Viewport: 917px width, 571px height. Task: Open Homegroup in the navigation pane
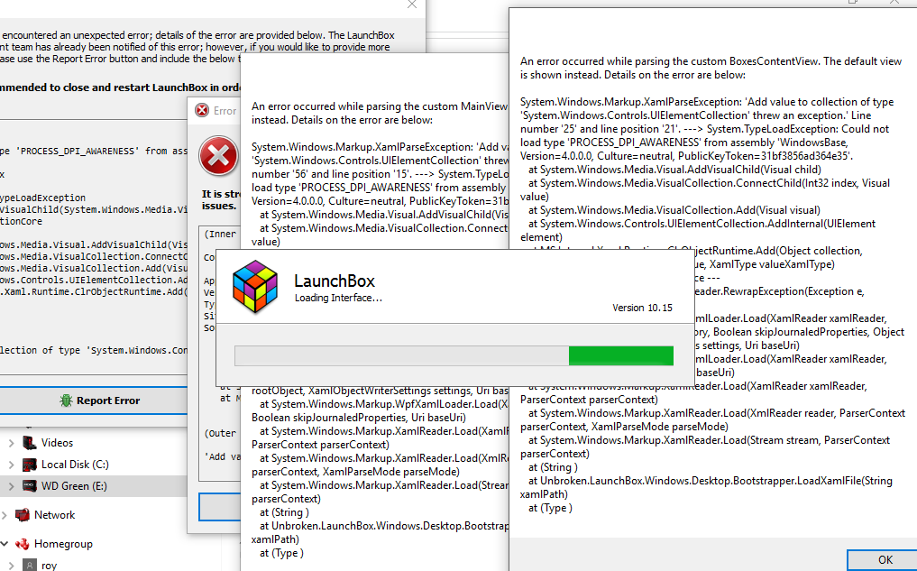pyautogui.click(x=63, y=544)
